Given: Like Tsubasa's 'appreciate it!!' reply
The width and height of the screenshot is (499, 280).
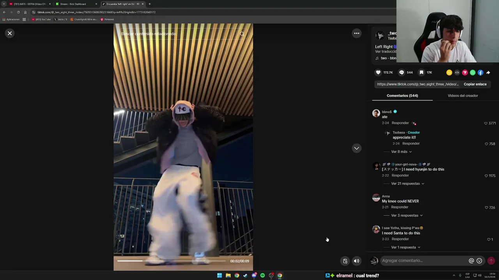Looking at the screenshot, I should [487, 144].
